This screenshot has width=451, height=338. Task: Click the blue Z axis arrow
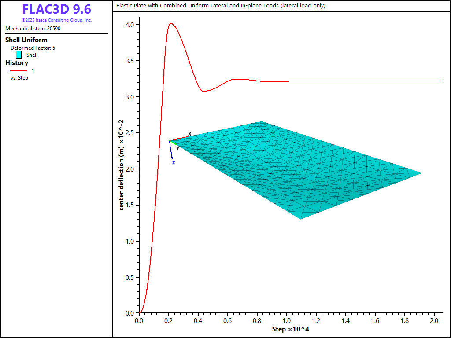point(171,152)
